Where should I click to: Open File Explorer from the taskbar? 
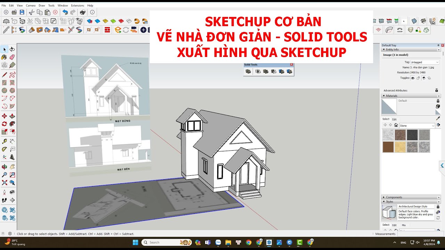[228, 242]
